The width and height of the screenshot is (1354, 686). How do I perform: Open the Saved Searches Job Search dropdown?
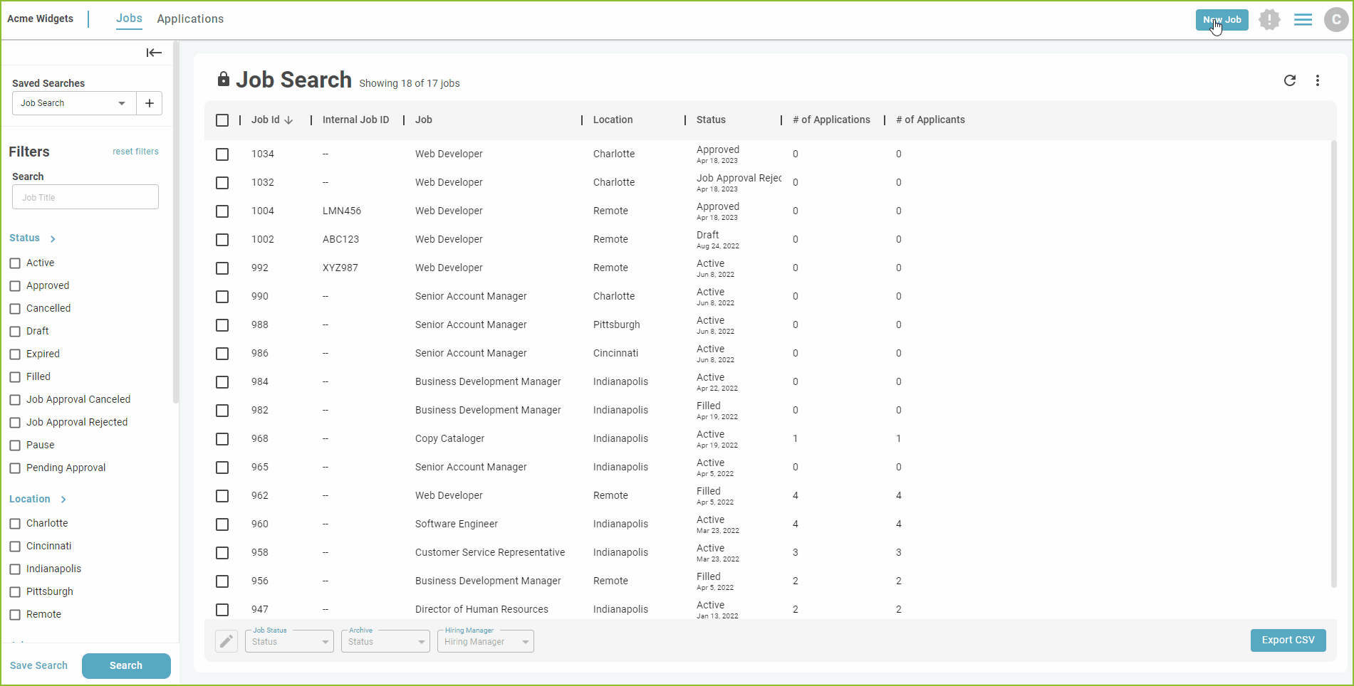pos(73,103)
